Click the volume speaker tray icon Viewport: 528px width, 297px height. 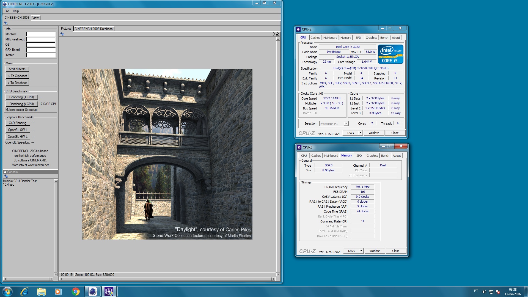(x=484, y=292)
